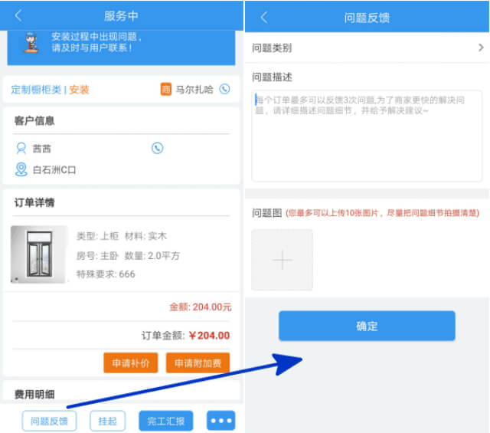Expand the 问题类别 chevron arrow
This screenshot has height=433, width=490.
481,48
